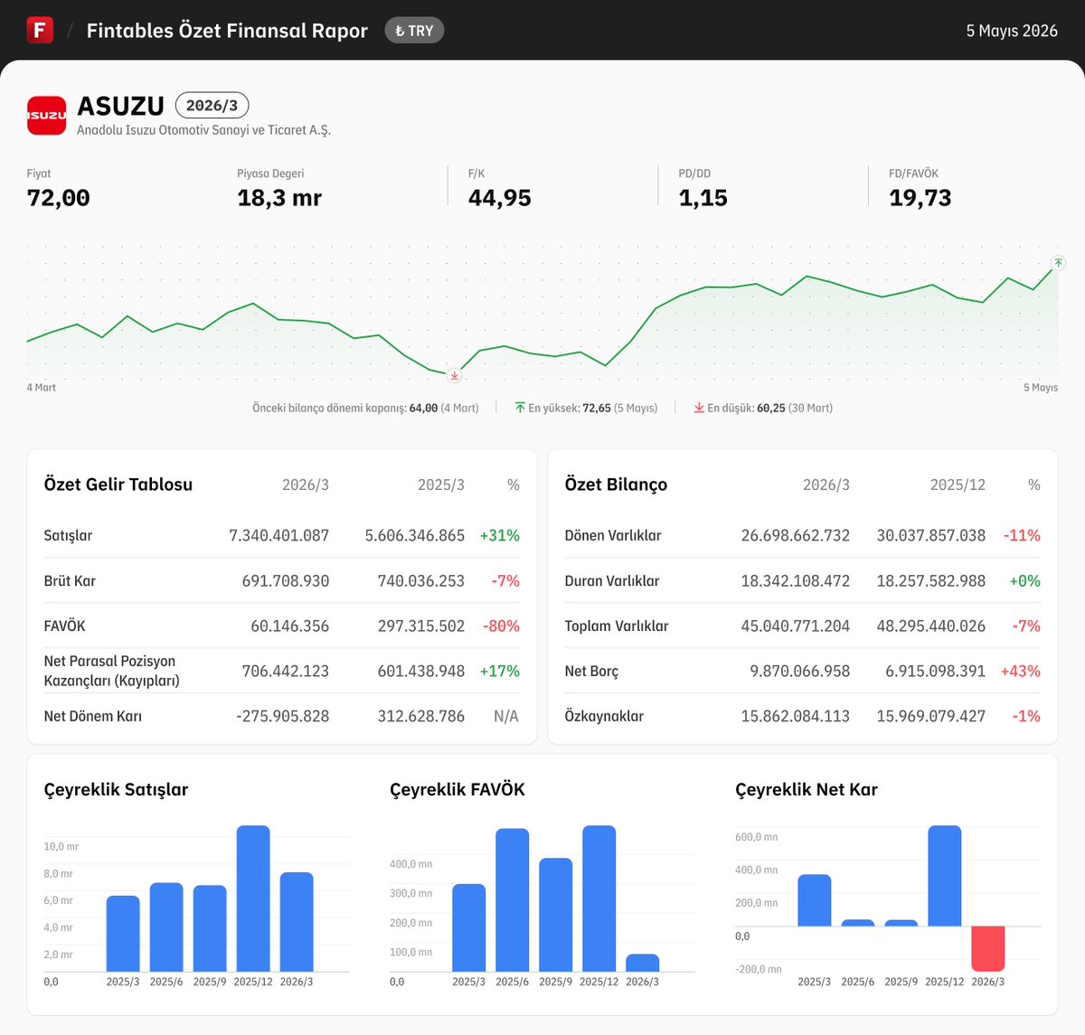This screenshot has width=1085, height=1035.
Task: Click the company name Anadolu Isuzu Otomotiv subtitle
Action: [204, 130]
